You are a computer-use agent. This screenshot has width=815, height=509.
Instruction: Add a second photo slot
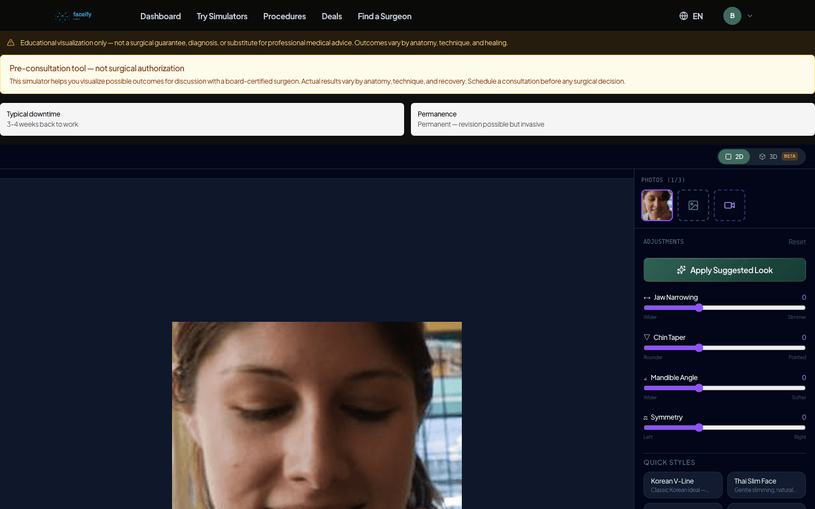pos(693,205)
